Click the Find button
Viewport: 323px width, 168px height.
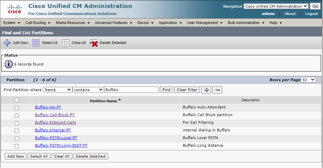click(x=167, y=90)
